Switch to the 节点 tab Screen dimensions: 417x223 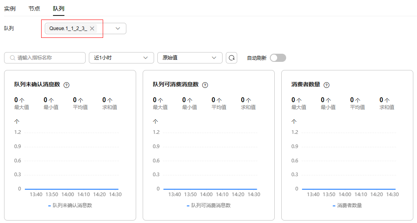pos(34,9)
